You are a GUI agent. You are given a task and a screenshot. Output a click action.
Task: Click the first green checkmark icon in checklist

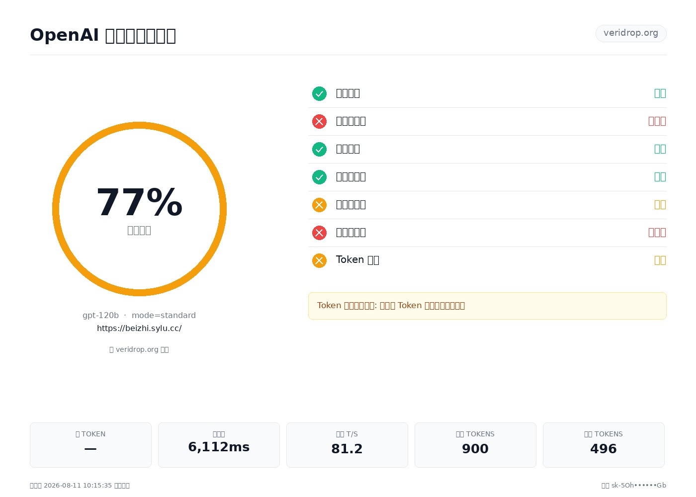[x=319, y=93]
